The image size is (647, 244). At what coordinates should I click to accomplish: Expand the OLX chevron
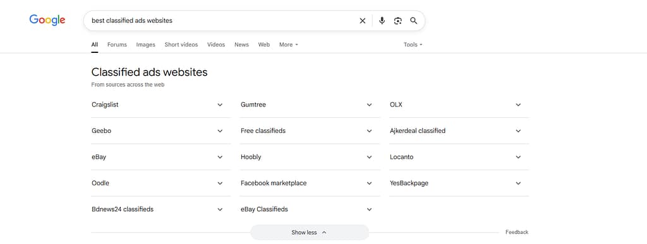click(x=518, y=105)
